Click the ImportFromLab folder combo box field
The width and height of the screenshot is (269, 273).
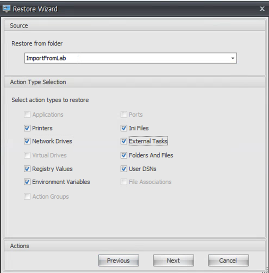[130, 58]
